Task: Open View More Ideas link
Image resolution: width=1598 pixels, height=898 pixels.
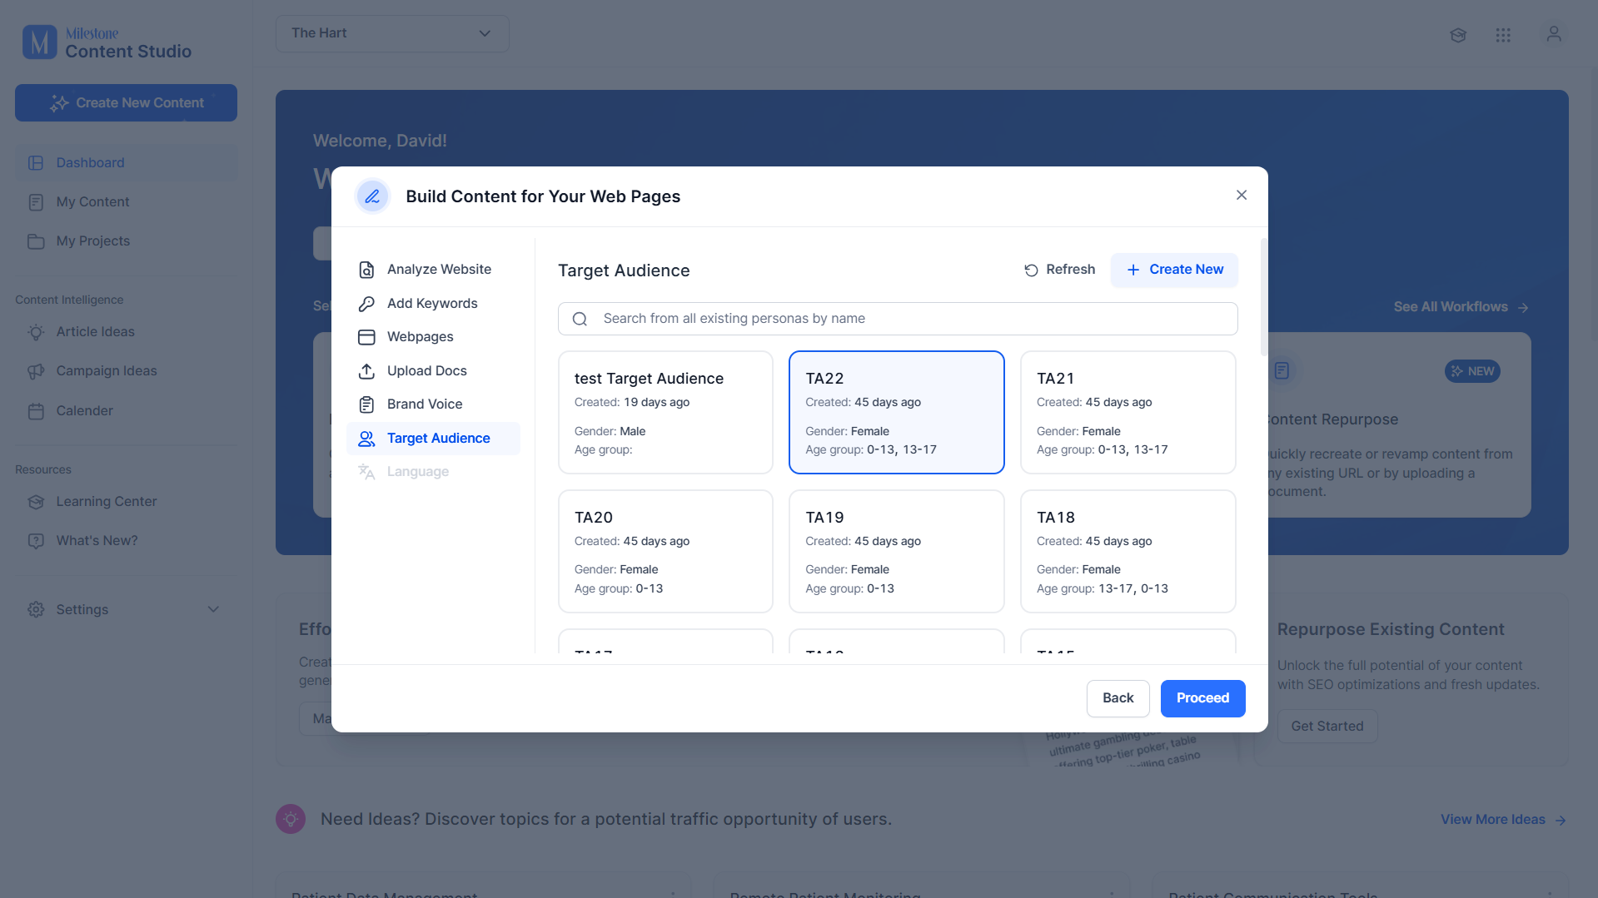Action: tap(1504, 820)
